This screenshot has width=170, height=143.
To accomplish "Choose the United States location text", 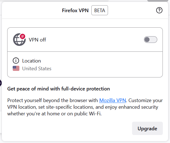I will point(37,69).
